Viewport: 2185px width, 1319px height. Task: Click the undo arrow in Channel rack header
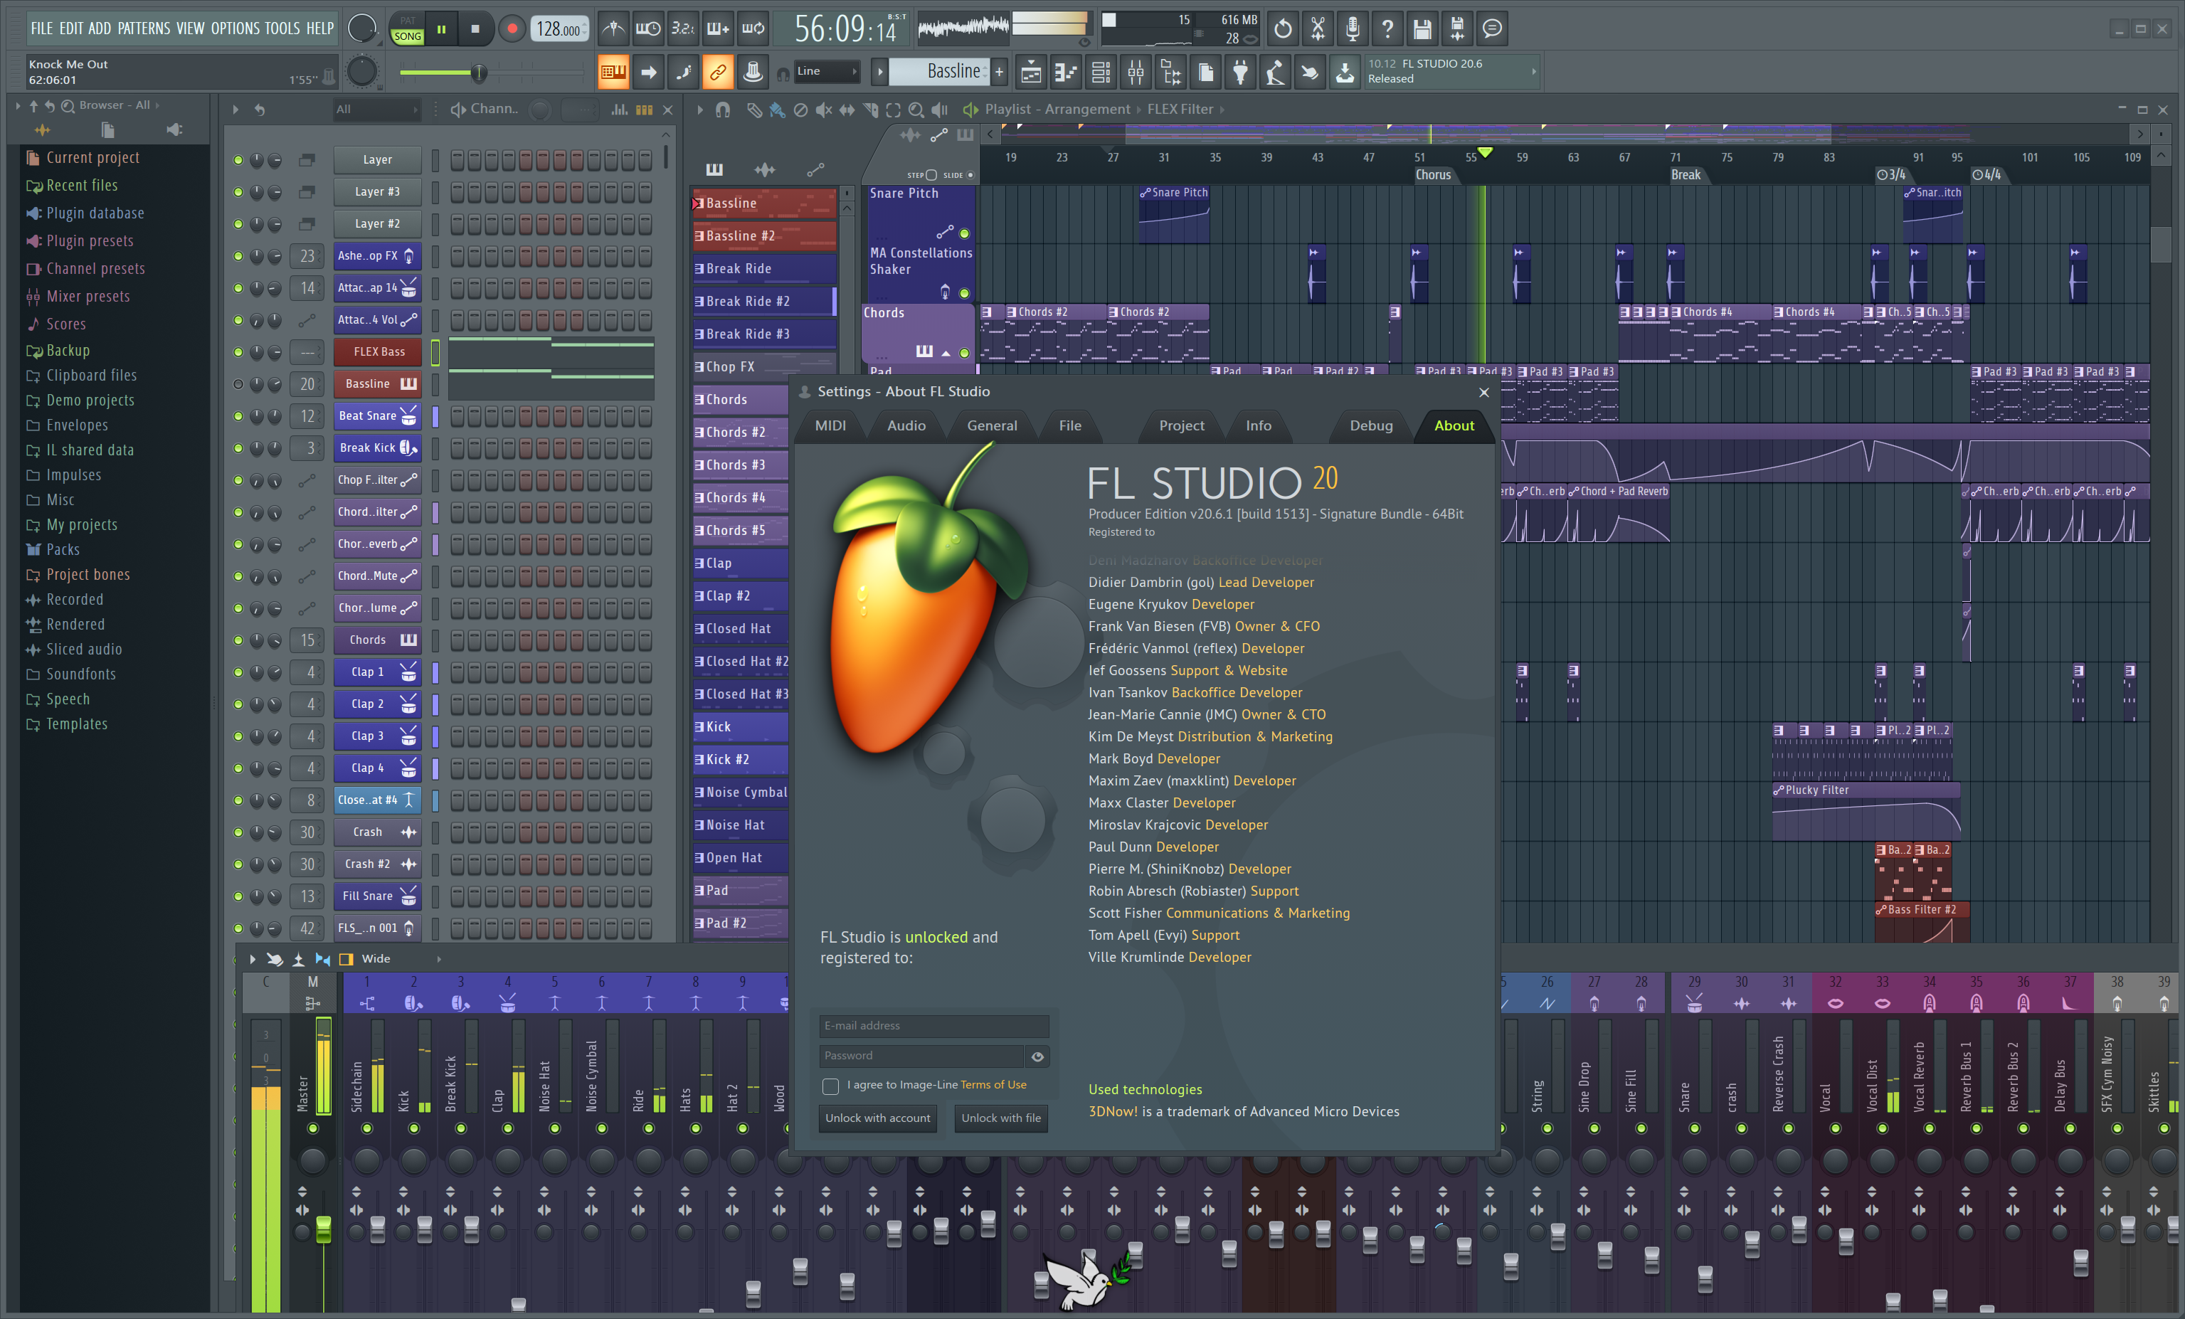[x=260, y=110]
